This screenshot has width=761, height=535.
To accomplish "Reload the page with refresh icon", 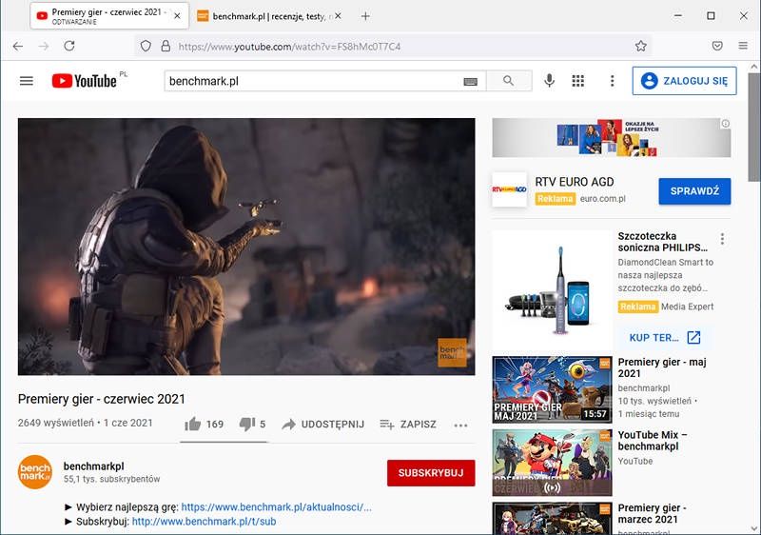I will [x=69, y=46].
